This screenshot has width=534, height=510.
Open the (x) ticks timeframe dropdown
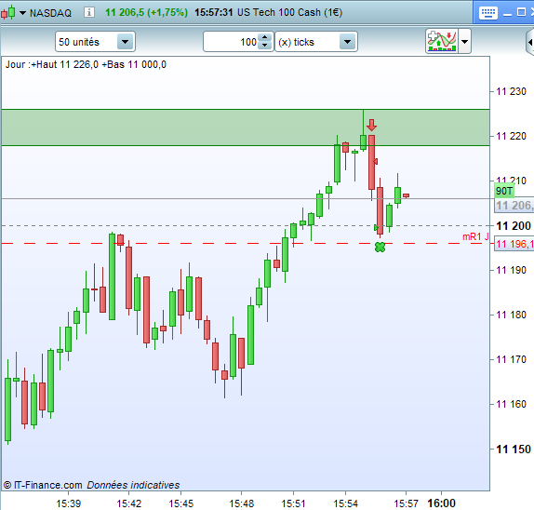tap(316, 42)
